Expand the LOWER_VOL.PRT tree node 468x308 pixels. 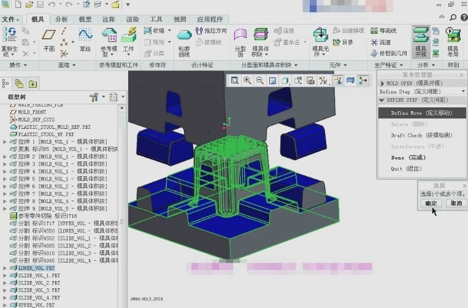(x=5, y=268)
